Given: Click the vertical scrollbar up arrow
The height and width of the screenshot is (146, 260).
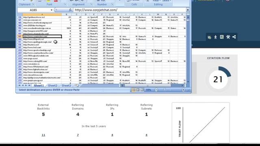Looking at the screenshot, I should point(188,17).
